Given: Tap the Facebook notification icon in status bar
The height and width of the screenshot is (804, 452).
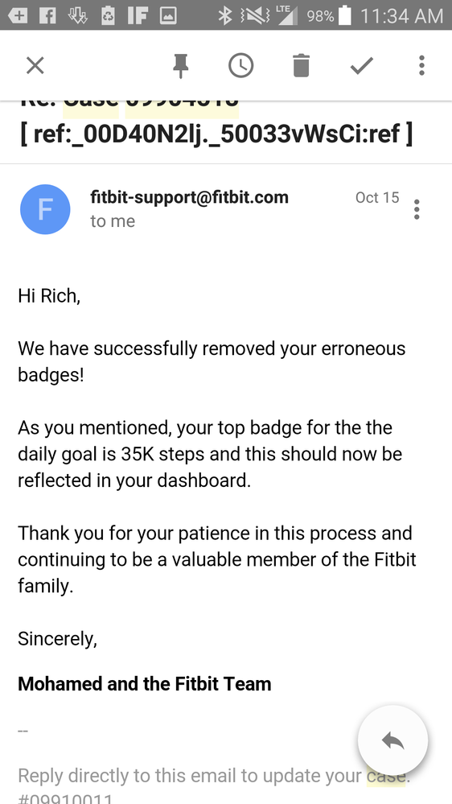Looking at the screenshot, I should pos(47,16).
